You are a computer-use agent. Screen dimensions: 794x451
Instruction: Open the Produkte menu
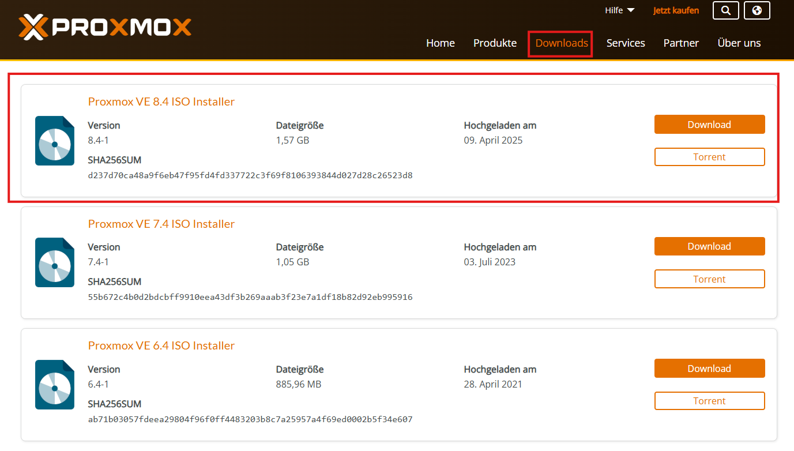pyautogui.click(x=495, y=43)
